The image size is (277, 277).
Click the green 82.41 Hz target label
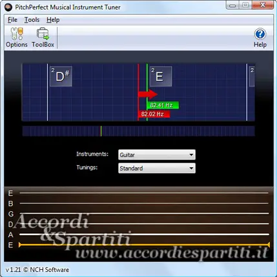coord(163,105)
